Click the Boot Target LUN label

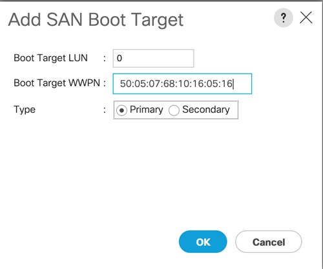click(50, 58)
